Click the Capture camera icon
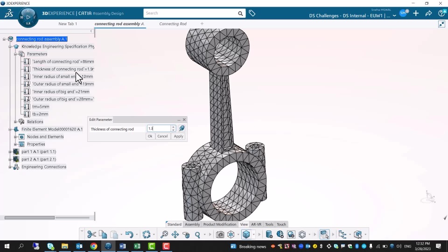Viewport: 448px width, 252px height. (x=220, y=235)
